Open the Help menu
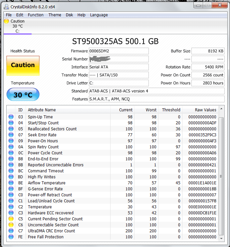 [81, 15]
